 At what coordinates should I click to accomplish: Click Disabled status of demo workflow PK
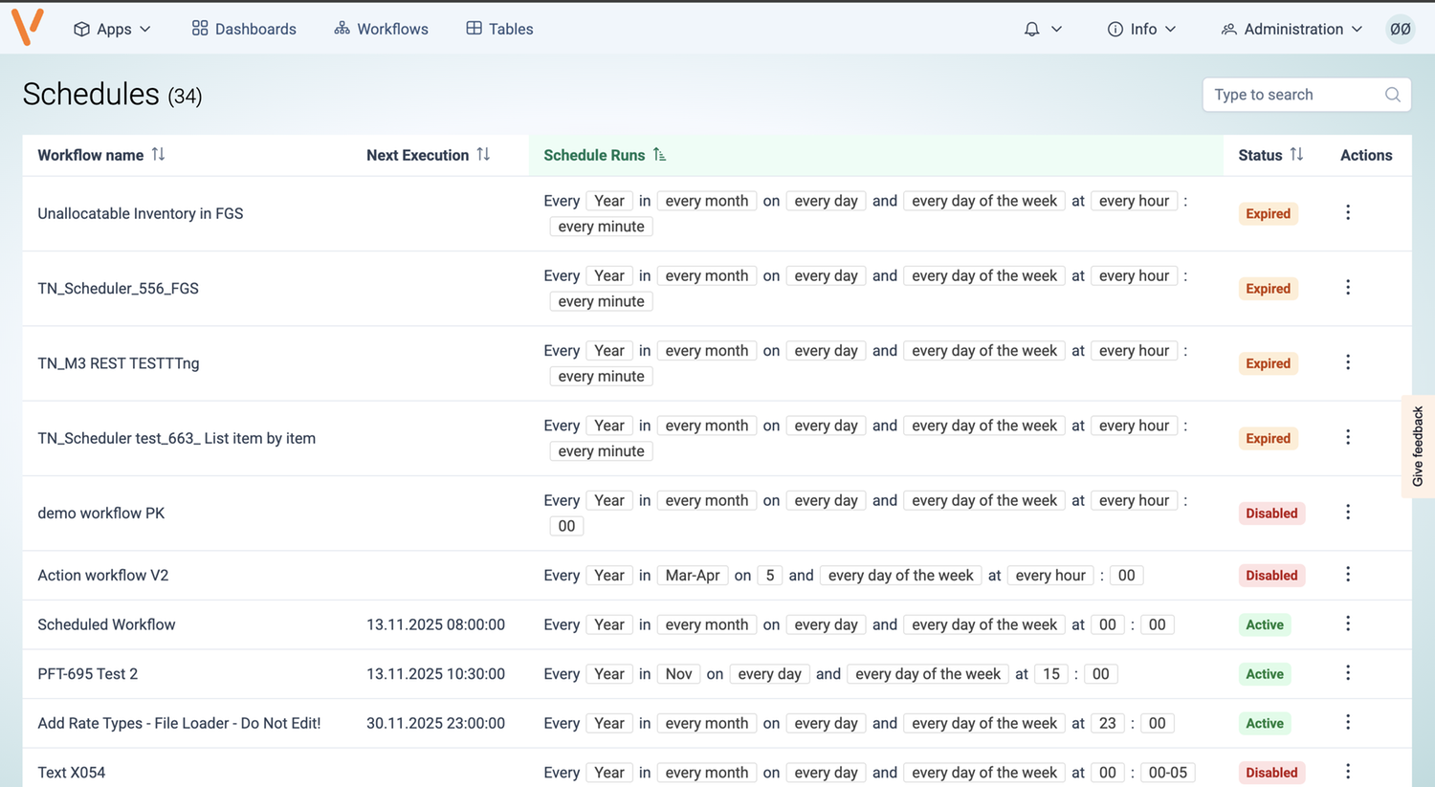click(1271, 513)
